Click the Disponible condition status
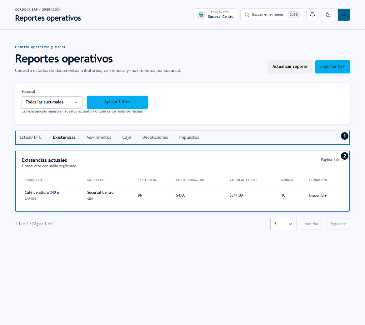The height and width of the screenshot is (325, 365). [318, 195]
